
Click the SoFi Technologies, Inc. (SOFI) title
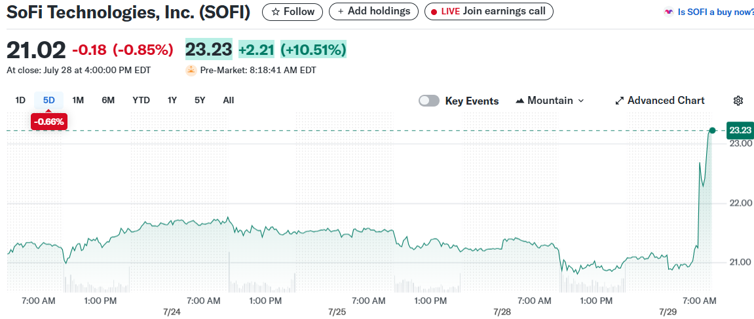point(128,12)
